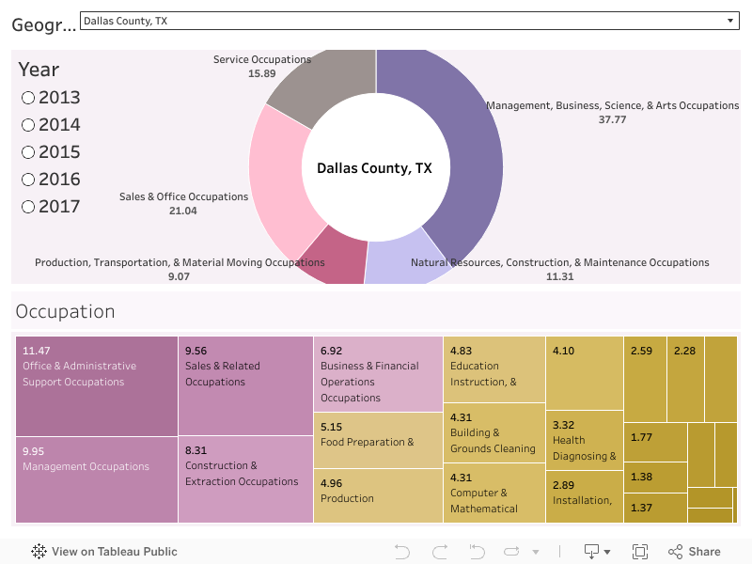Screen dimensions: 752x564
Task: Select the 2013 year option
Action: click(x=28, y=98)
